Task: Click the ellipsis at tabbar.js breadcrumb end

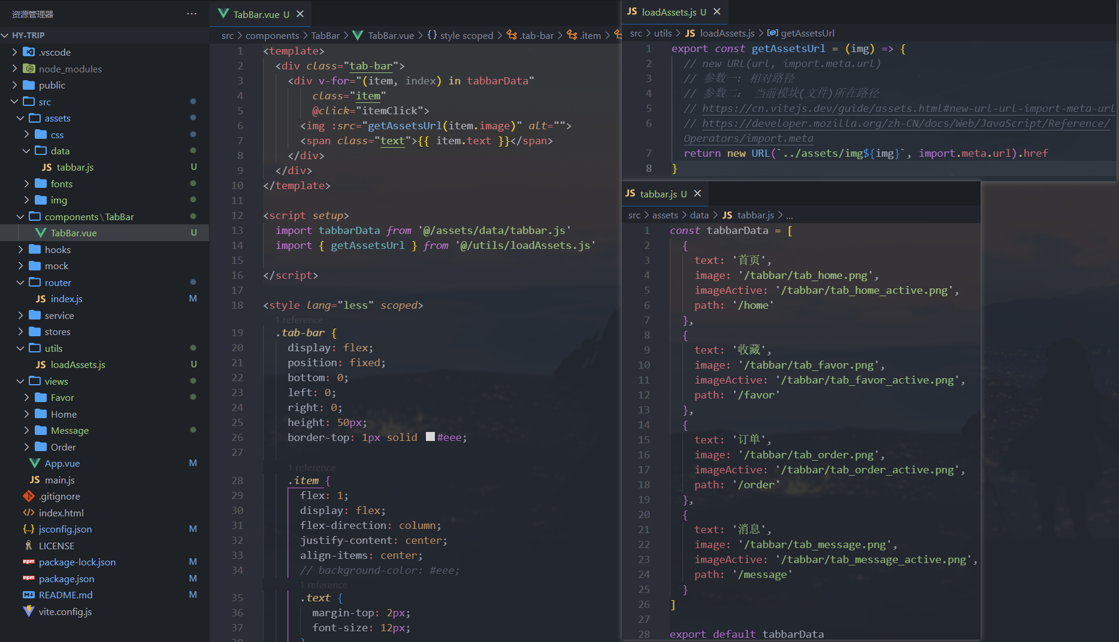Action: [x=790, y=215]
